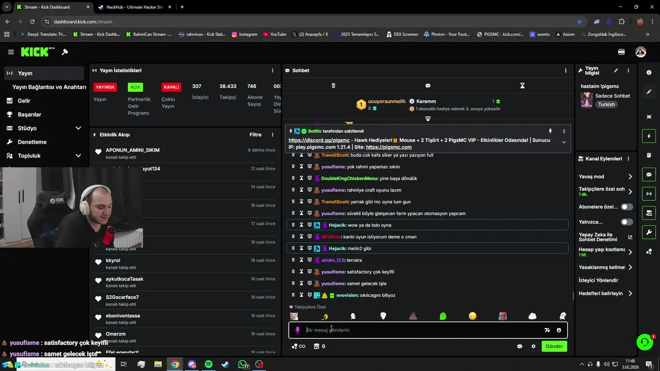Unpin the BotRix pinned message
660x371 pixels.
pyautogui.click(x=550, y=131)
